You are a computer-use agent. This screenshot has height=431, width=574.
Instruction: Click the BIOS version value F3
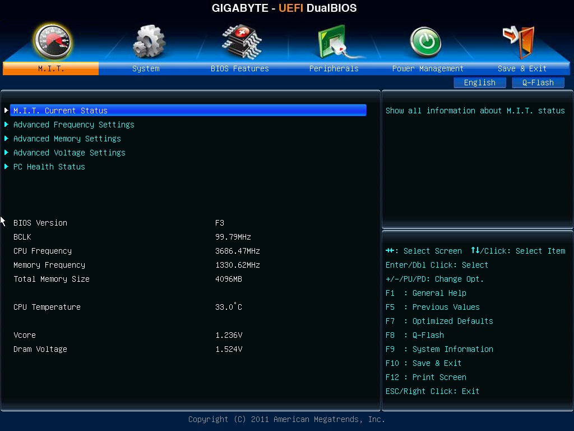coord(220,223)
